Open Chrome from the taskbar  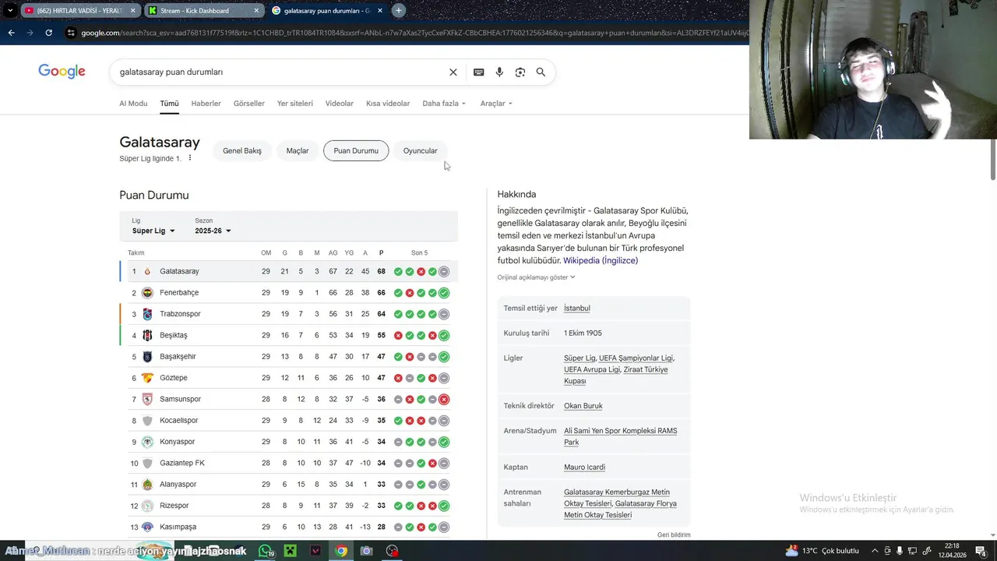pyautogui.click(x=341, y=551)
